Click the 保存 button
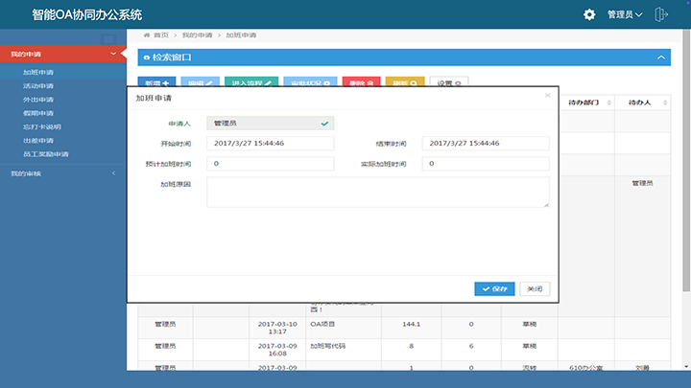Screen dimensions: 691x388 495,288
